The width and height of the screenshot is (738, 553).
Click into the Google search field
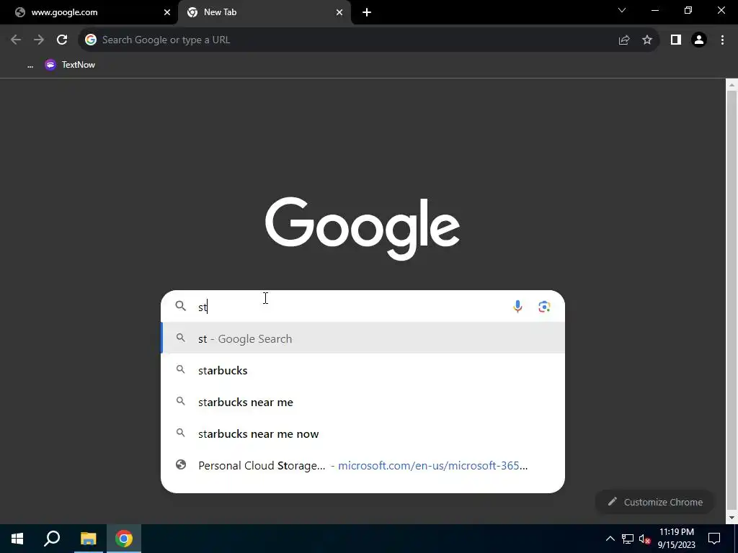point(353,307)
